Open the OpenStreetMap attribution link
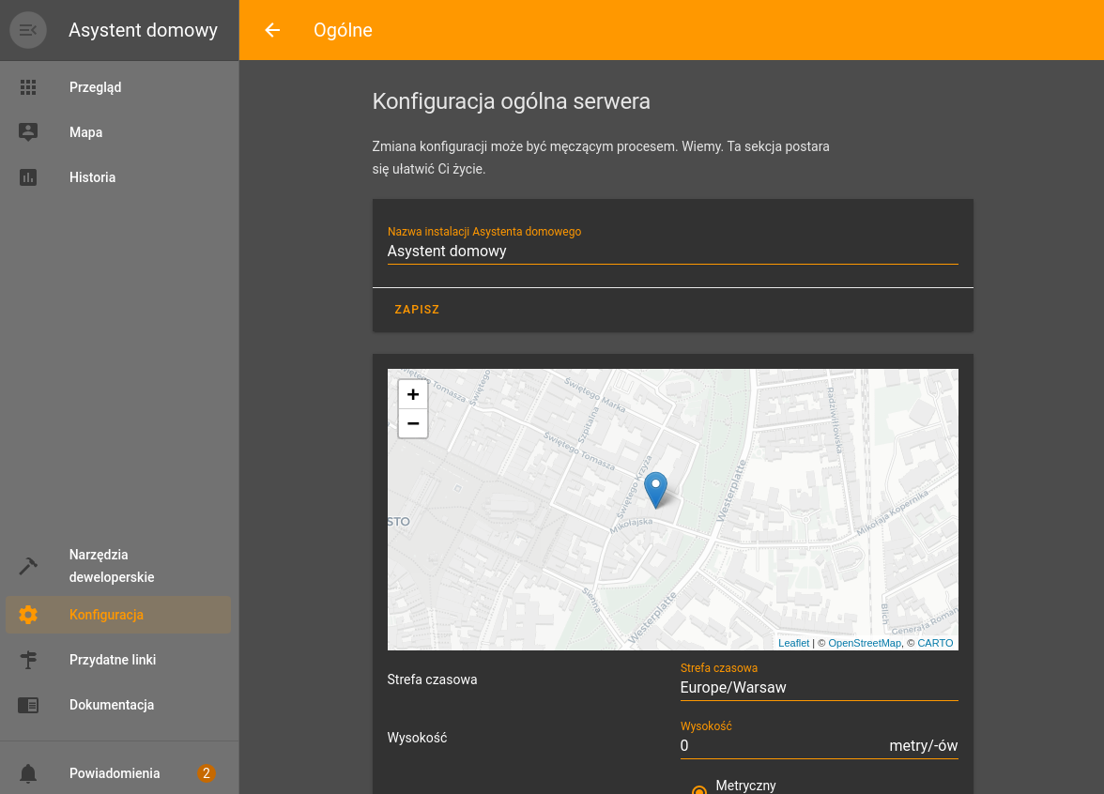This screenshot has height=794, width=1104. (864, 643)
